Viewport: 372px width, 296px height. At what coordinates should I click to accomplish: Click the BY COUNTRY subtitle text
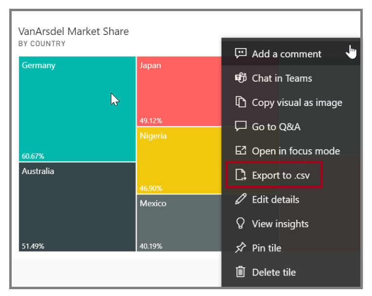coord(42,44)
